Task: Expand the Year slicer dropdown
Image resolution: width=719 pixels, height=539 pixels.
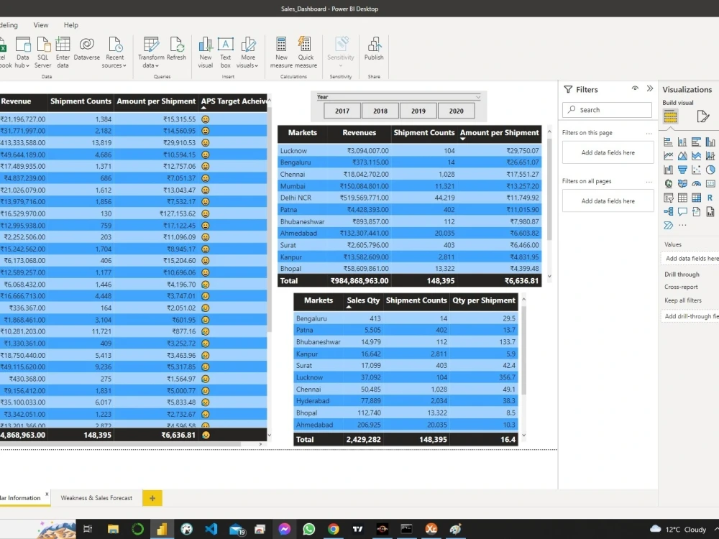Action: click(x=478, y=97)
